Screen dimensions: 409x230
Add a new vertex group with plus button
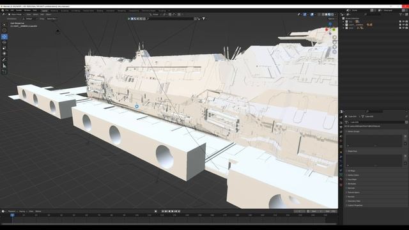point(405,136)
